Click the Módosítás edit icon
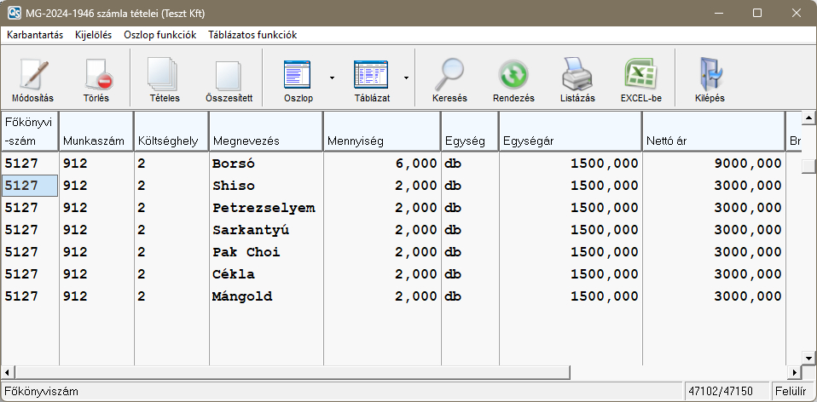 coord(34,77)
